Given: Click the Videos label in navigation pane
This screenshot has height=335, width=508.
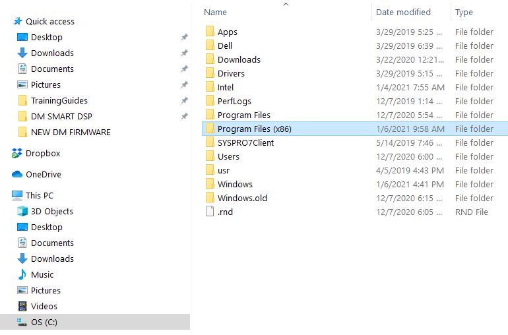Looking at the screenshot, I should [x=44, y=306].
